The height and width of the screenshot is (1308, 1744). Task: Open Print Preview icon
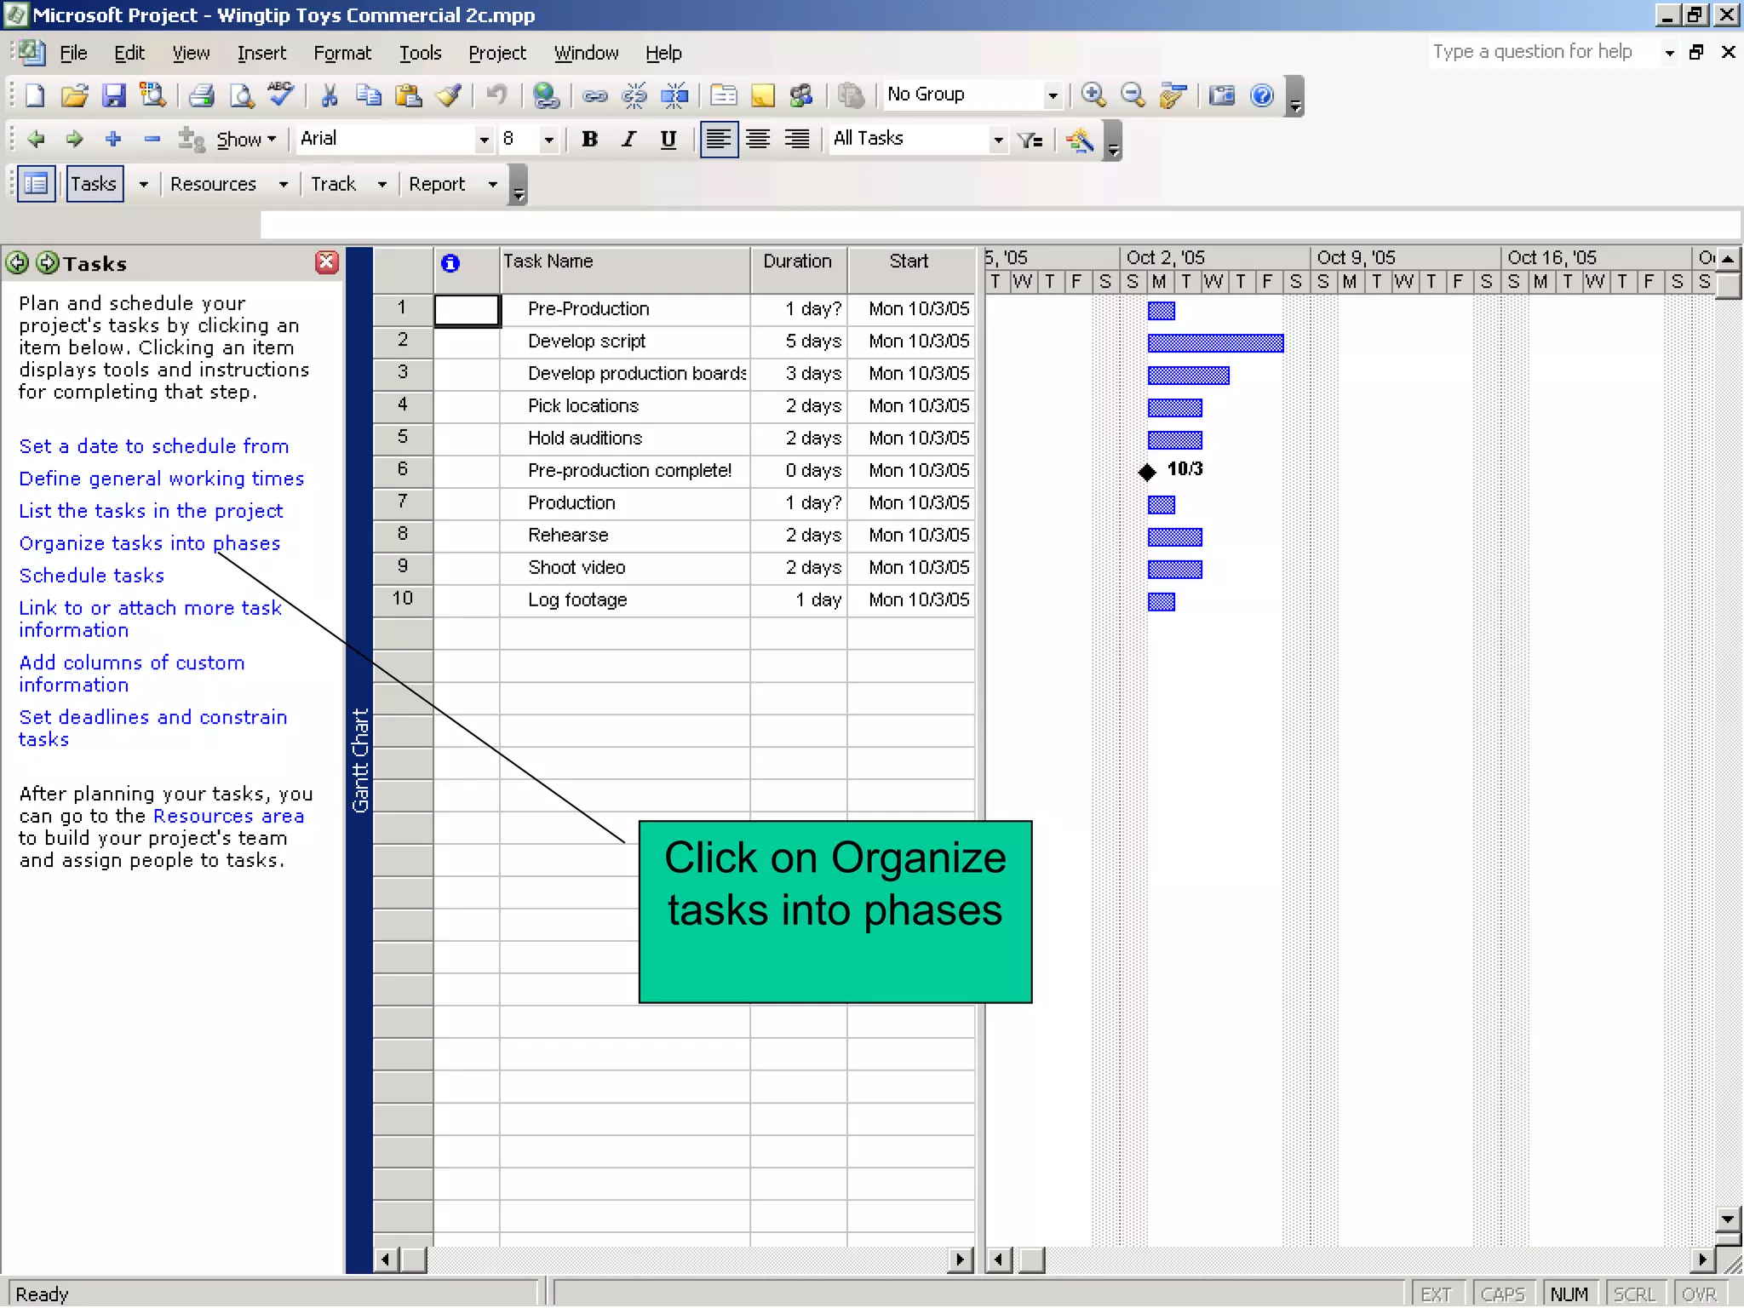tap(242, 95)
